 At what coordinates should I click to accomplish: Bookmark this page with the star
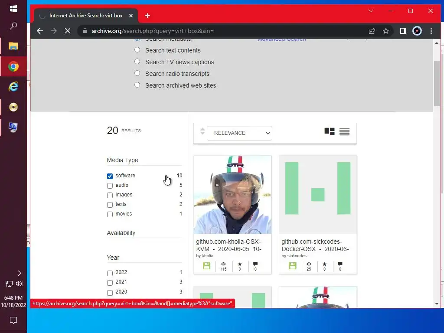coord(385,31)
